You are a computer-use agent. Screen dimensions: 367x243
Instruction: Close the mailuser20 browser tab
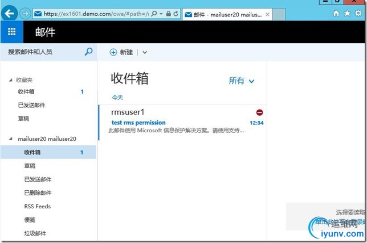pos(267,15)
